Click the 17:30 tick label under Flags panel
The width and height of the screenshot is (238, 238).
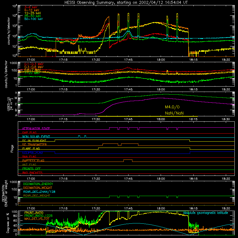pos(96,179)
